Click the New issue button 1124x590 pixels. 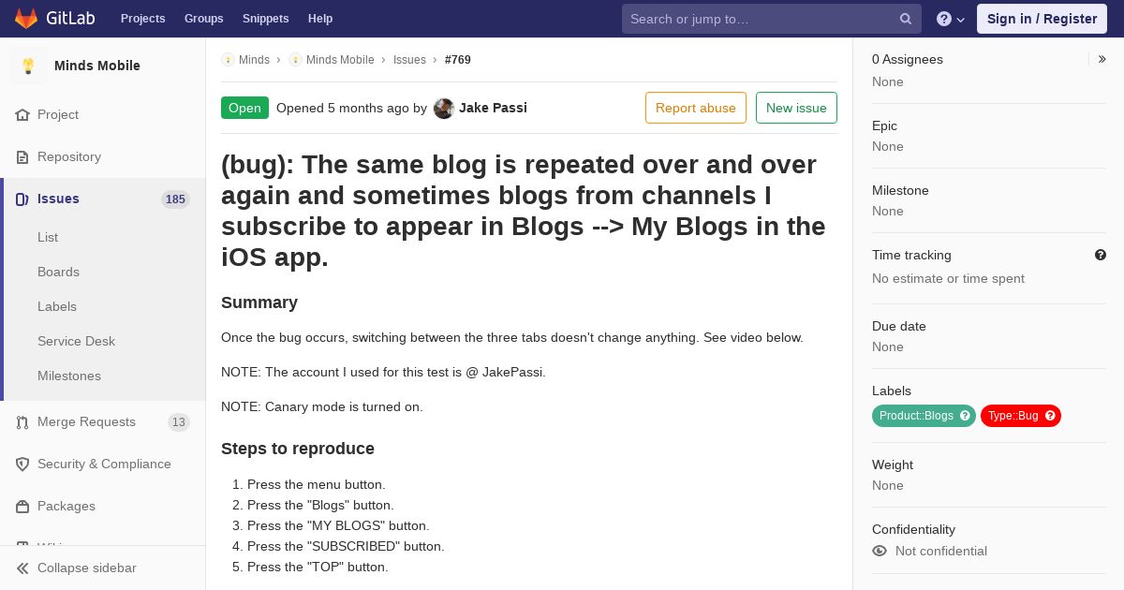(796, 108)
